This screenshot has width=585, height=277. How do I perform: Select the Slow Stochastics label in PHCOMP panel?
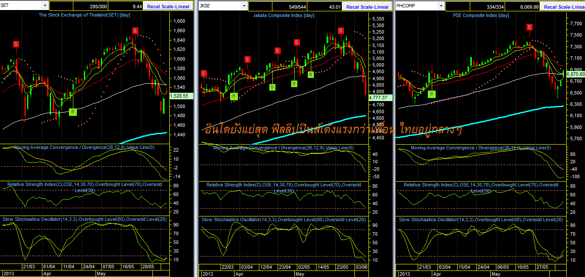pos(481,220)
